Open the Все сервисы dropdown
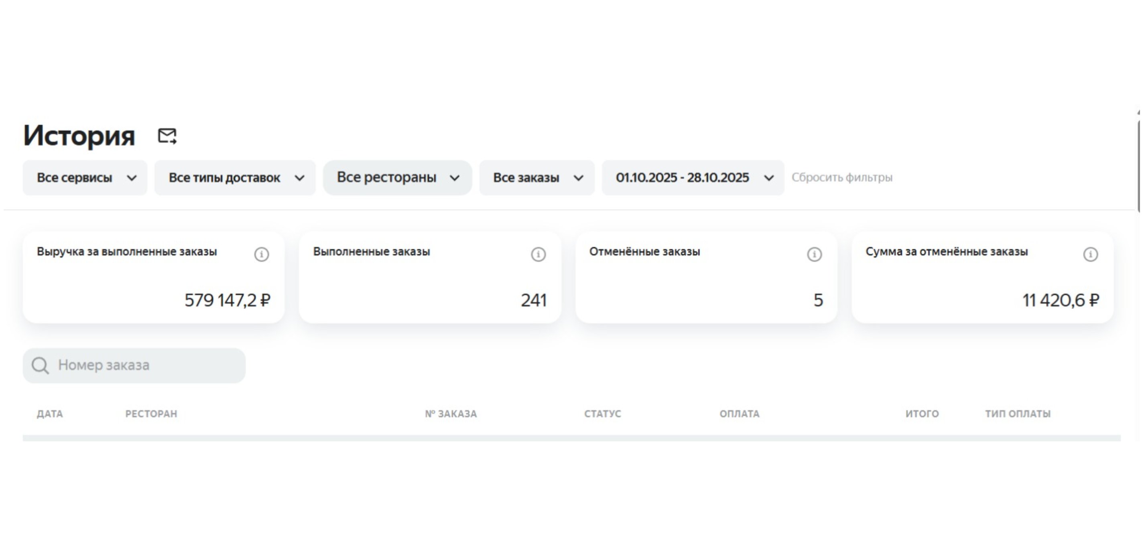1142x542 pixels. pos(85,178)
